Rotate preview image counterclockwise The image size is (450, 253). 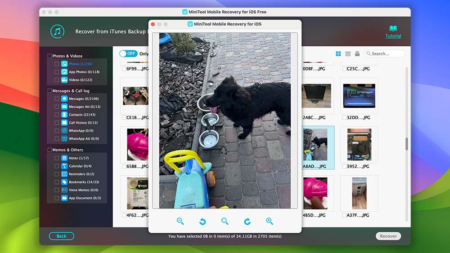point(202,221)
